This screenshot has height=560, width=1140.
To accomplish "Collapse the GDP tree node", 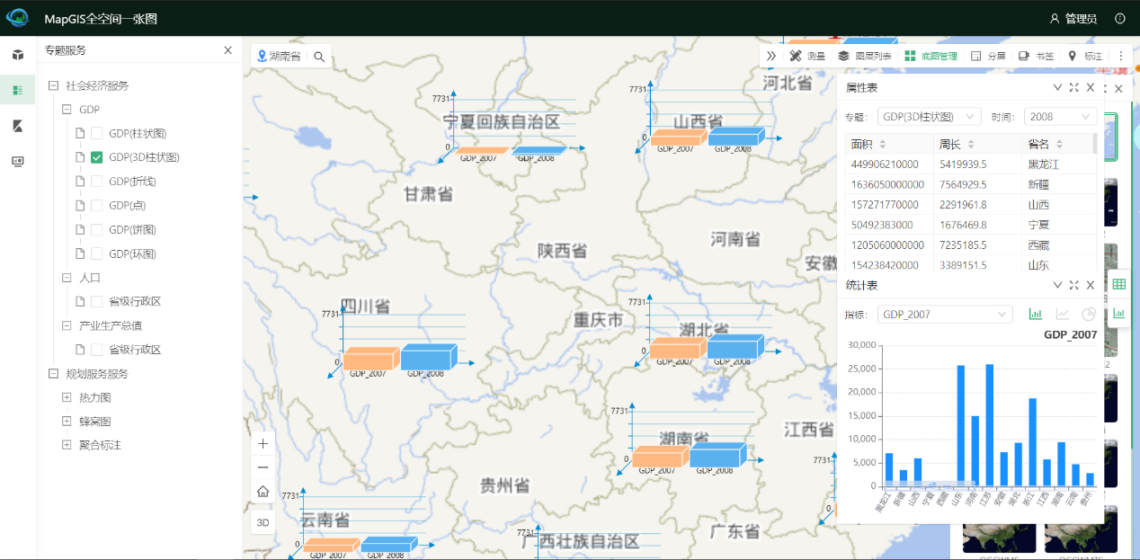I will click(67, 109).
